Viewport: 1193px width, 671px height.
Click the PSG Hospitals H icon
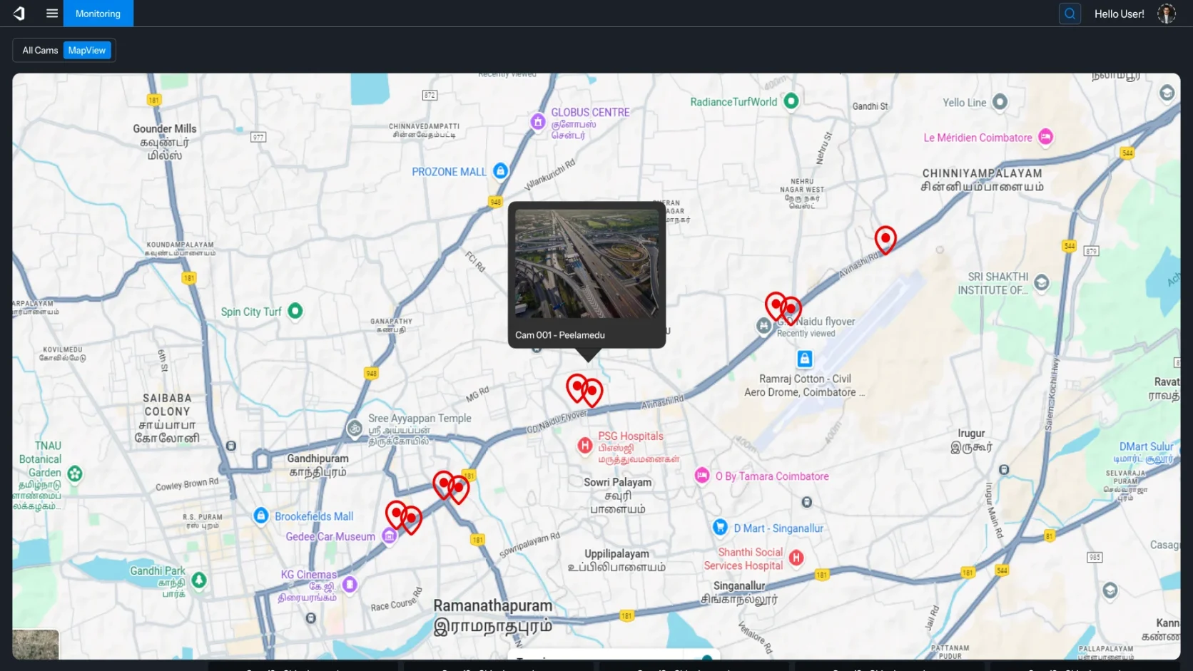coord(585,446)
